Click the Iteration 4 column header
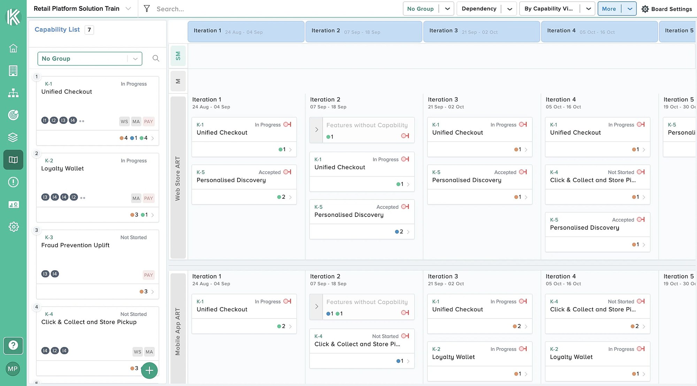This screenshot has width=697, height=386. (x=599, y=32)
